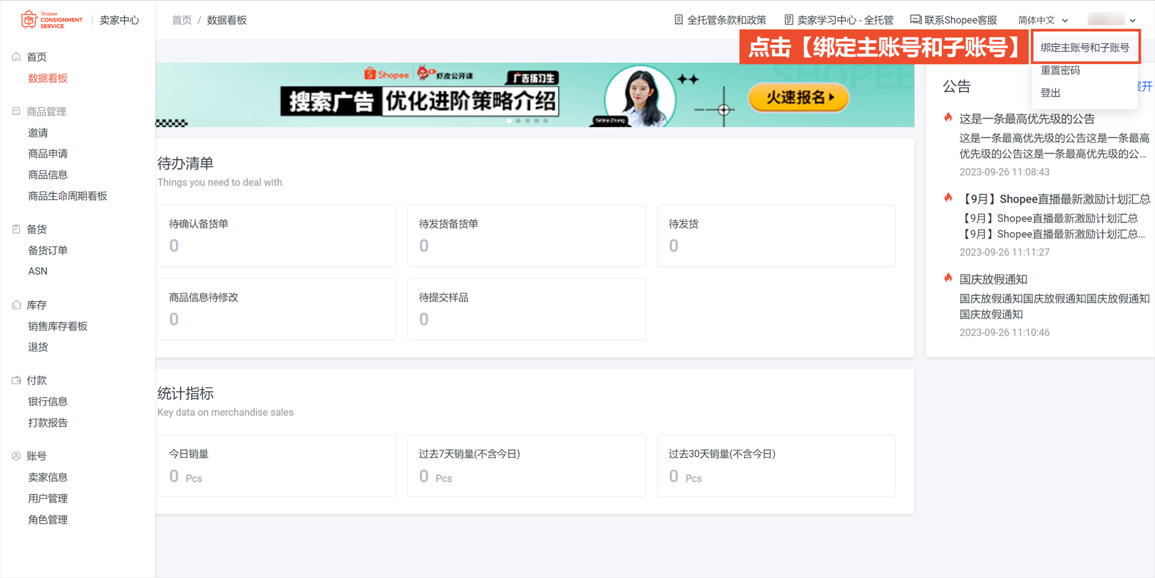1155x578 pixels.
Task: Click the 搜索广告 promotional banner image
Action: coord(535,95)
